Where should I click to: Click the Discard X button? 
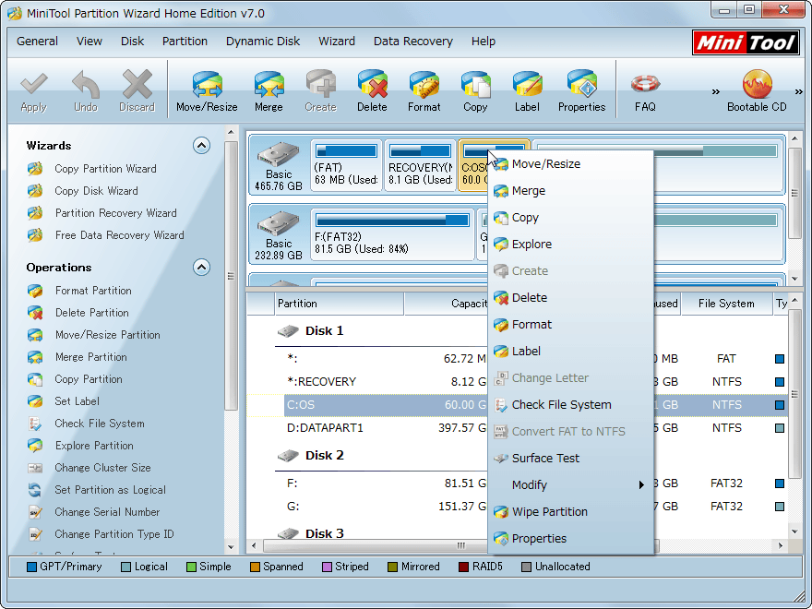click(137, 91)
